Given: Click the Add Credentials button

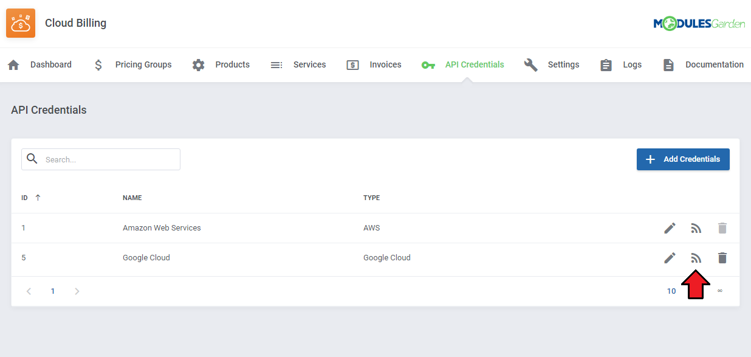Looking at the screenshot, I should click(x=683, y=159).
